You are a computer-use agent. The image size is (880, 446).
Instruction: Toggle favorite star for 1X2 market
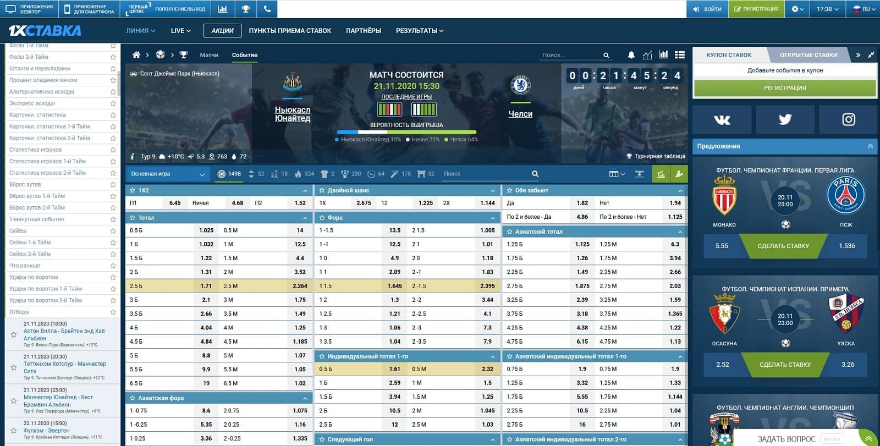[x=133, y=190]
